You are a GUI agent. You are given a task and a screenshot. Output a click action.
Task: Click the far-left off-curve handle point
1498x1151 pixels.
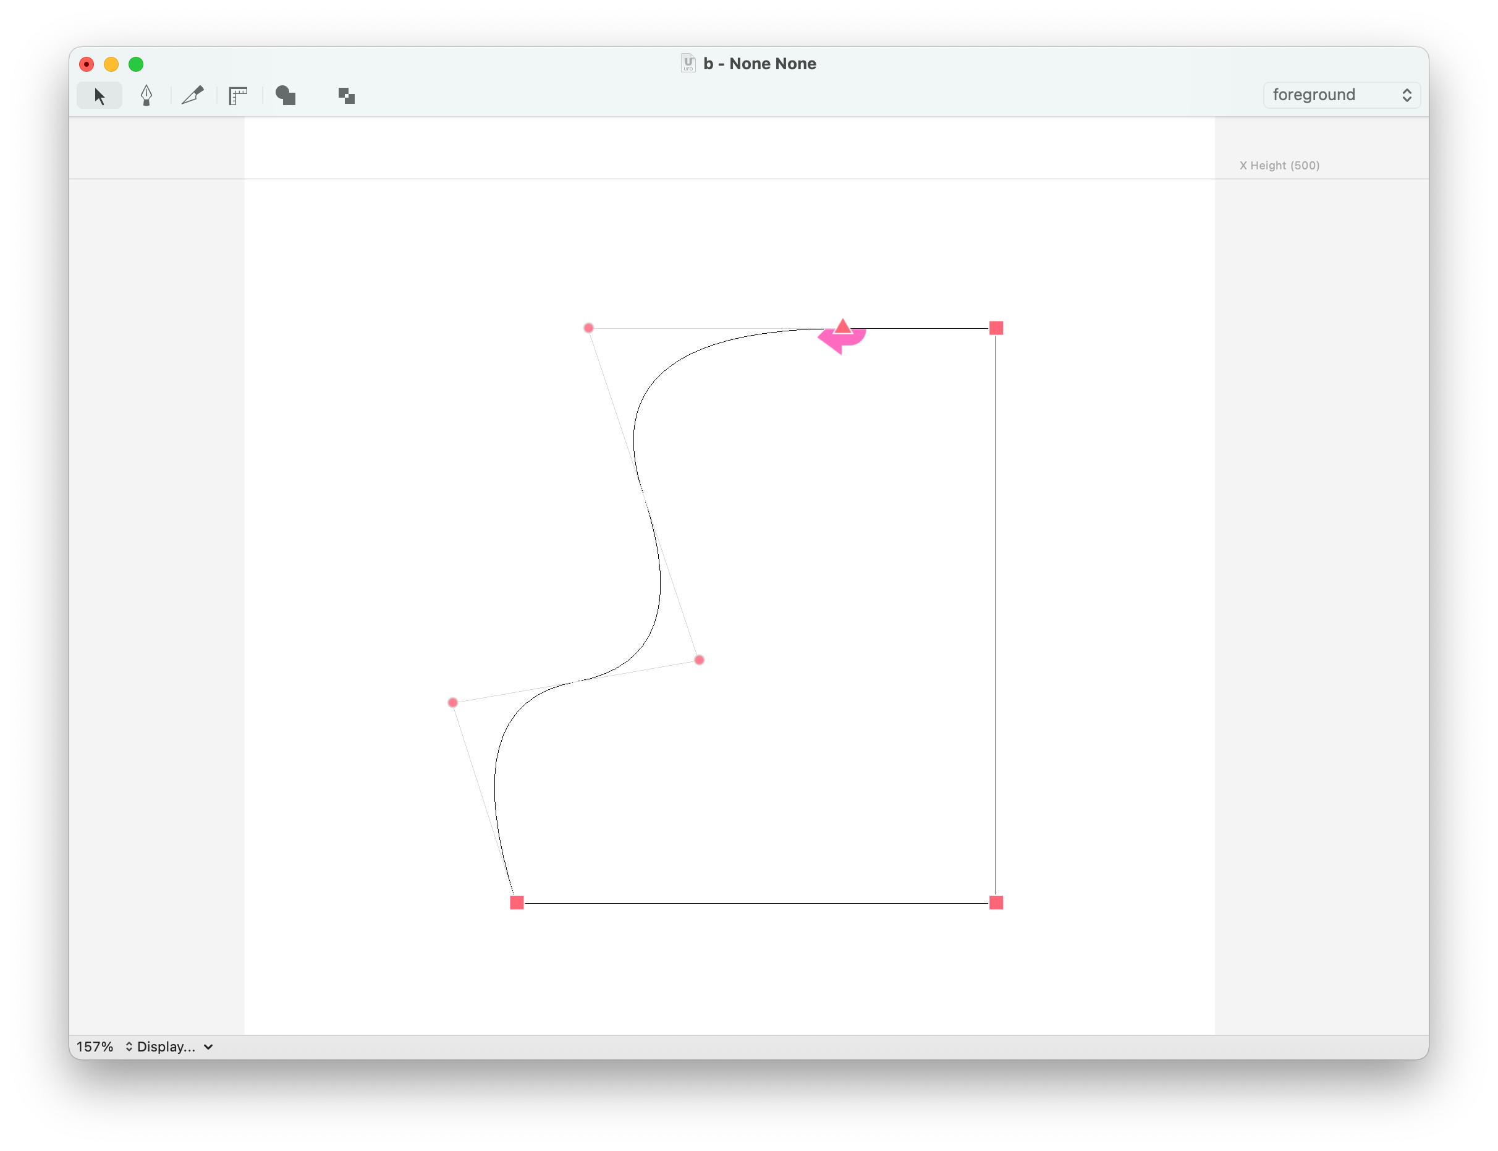tap(453, 703)
